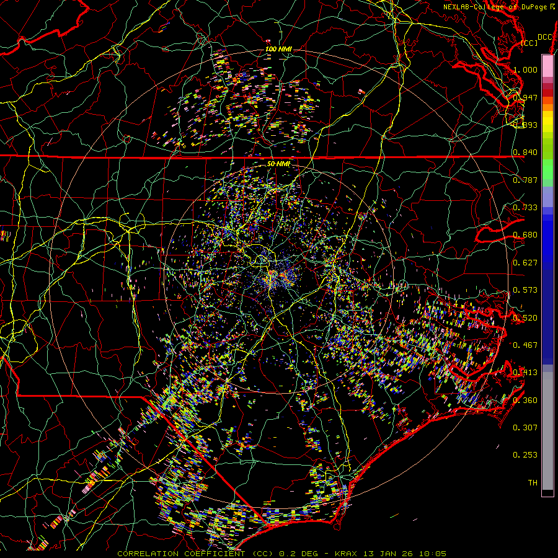
Task: Click the [CC] color scale heading
Action: point(529,43)
